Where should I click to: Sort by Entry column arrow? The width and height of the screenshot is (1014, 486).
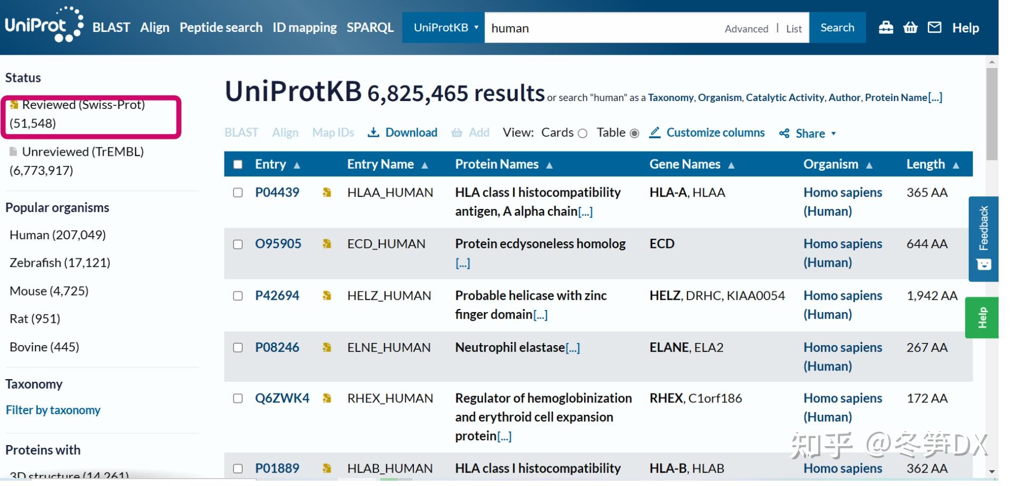click(297, 165)
